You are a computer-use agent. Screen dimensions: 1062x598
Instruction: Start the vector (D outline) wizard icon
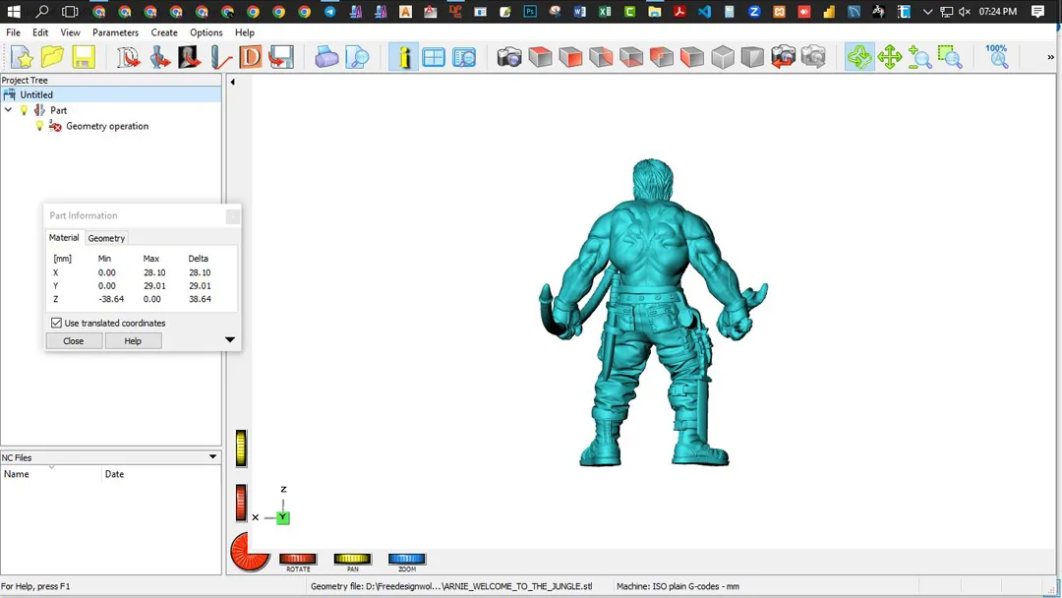pyautogui.click(x=128, y=58)
